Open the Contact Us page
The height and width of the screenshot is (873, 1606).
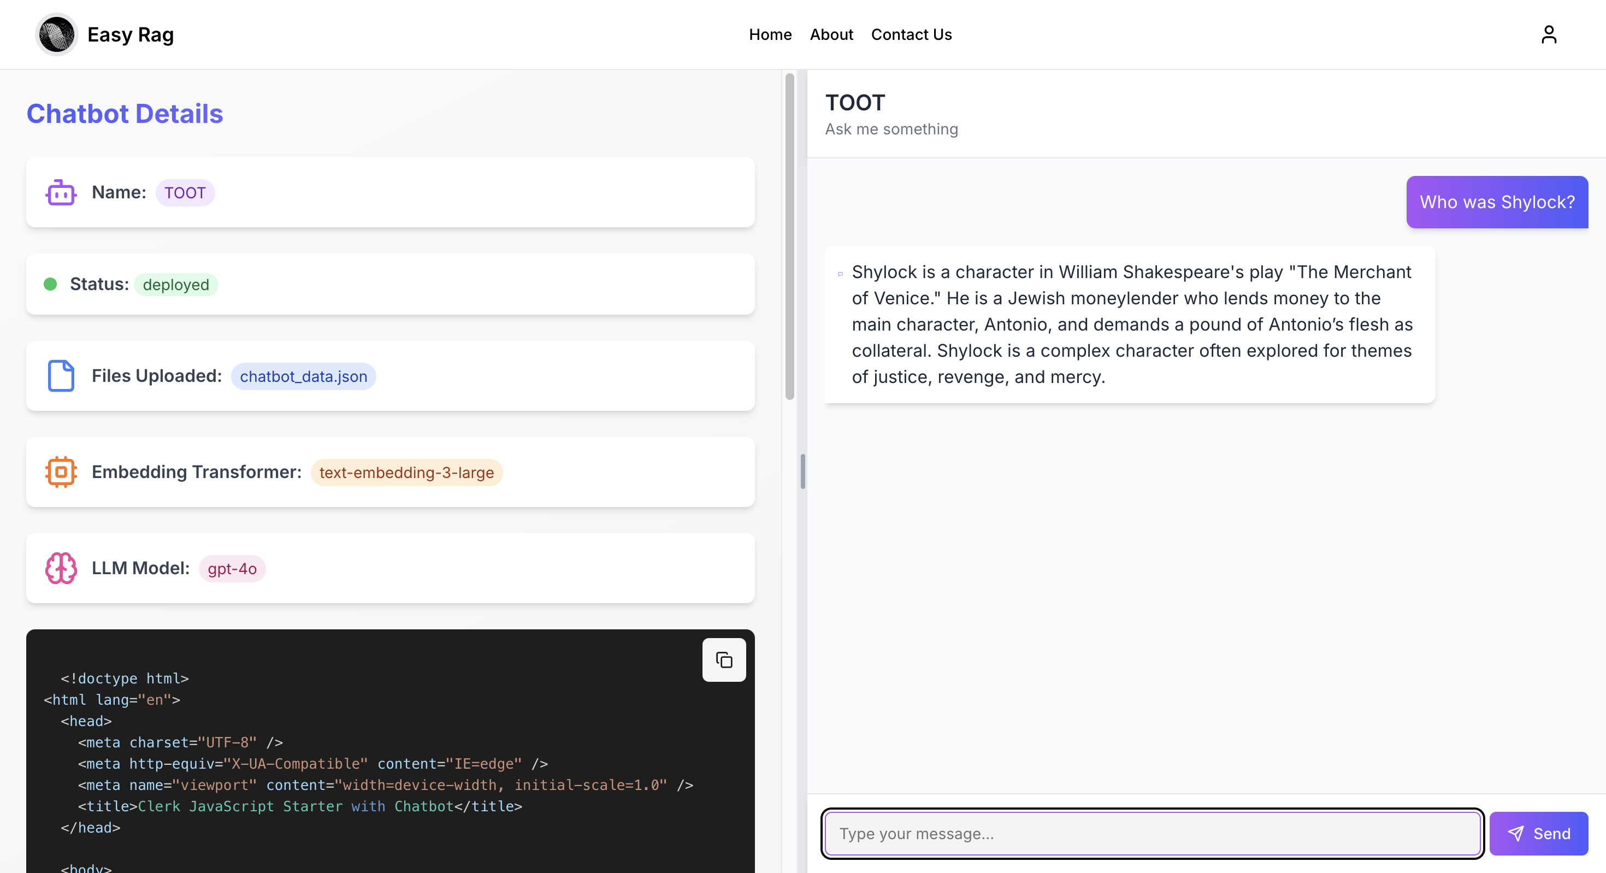point(911,34)
